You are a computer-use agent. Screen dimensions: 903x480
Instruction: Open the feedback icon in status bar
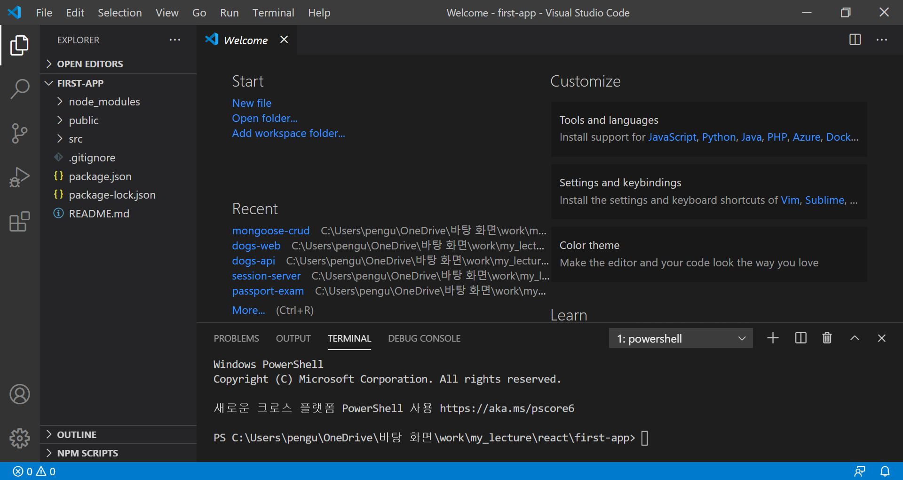click(x=860, y=471)
